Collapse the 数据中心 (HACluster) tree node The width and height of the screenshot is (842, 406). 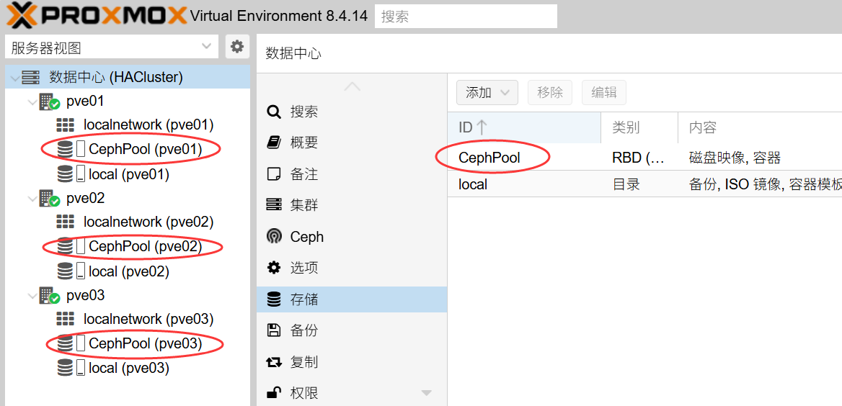14,78
